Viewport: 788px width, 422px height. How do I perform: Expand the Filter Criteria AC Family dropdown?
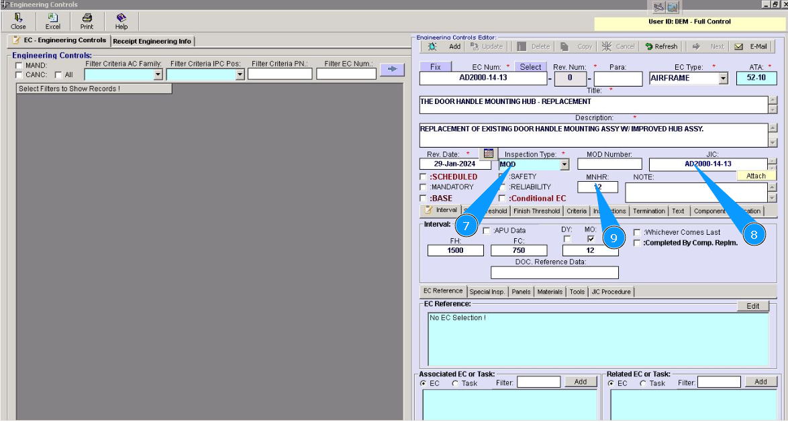click(158, 75)
